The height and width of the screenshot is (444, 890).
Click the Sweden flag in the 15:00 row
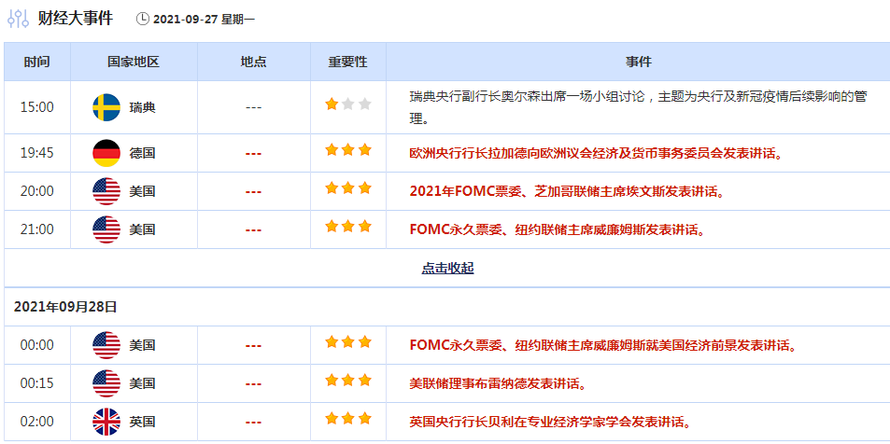[106, 107]
